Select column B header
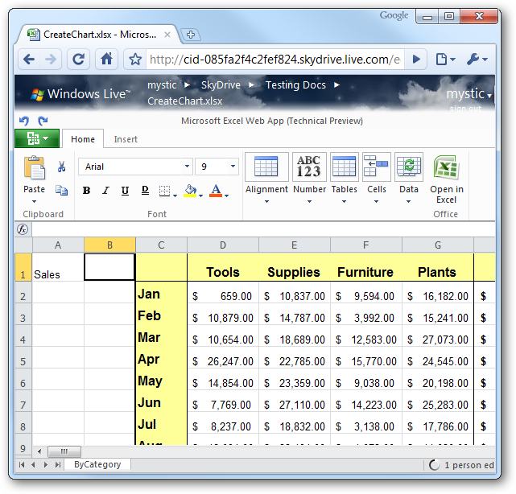Screen dimensions: 516x494 point(109,245)
